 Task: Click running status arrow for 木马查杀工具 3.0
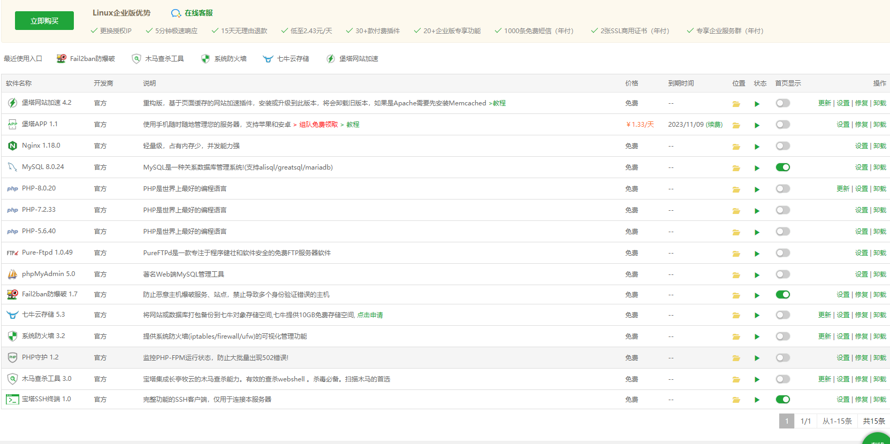pos(757,379)
